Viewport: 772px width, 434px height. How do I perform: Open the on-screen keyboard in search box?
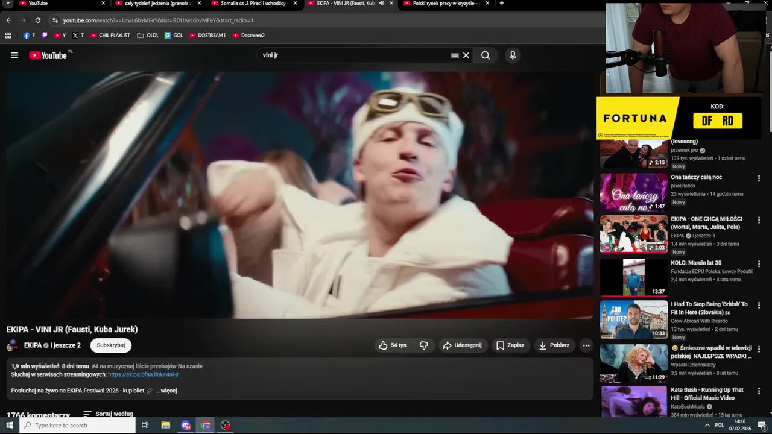pos(455,55)
